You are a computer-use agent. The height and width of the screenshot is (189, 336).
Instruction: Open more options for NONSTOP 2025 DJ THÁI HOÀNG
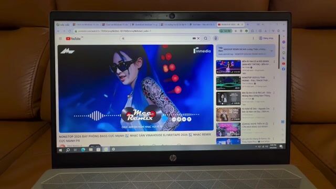tap(274, 78)
